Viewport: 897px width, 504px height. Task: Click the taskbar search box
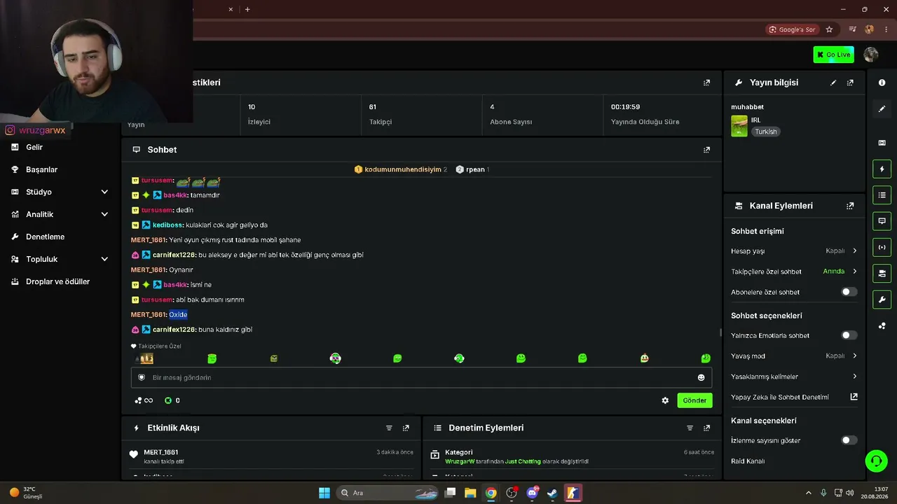point(388,493)
